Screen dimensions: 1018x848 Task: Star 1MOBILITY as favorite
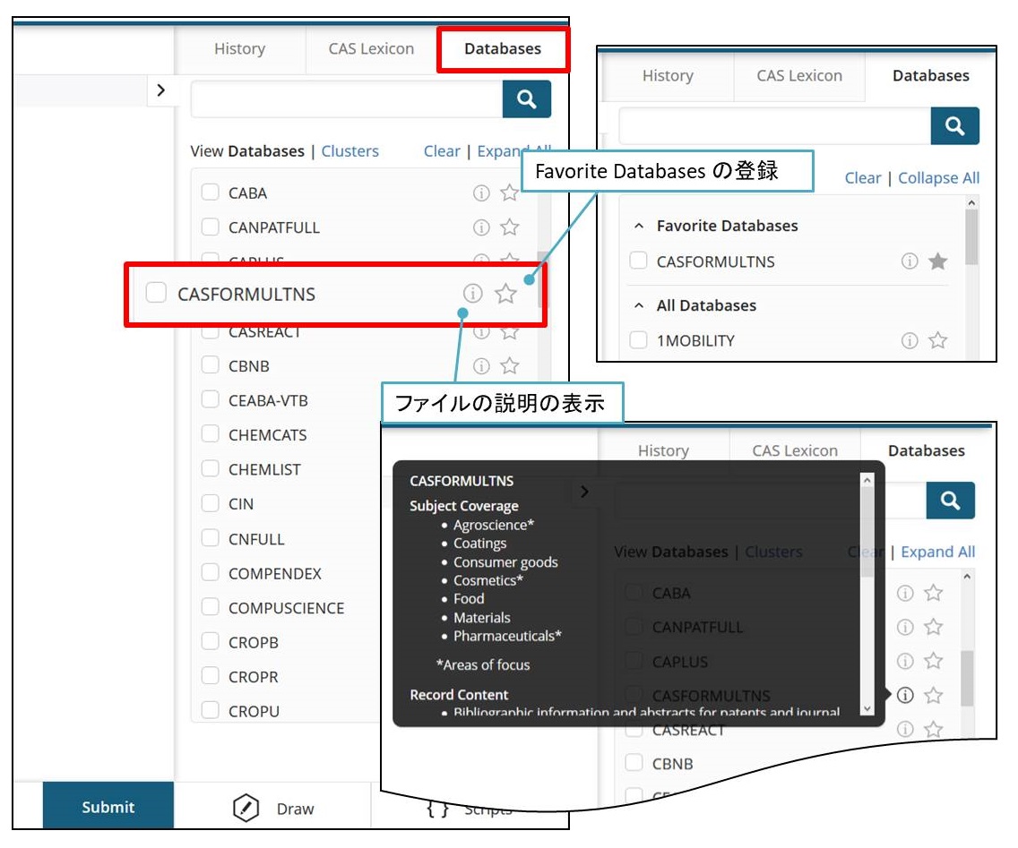tap(937, 340)
